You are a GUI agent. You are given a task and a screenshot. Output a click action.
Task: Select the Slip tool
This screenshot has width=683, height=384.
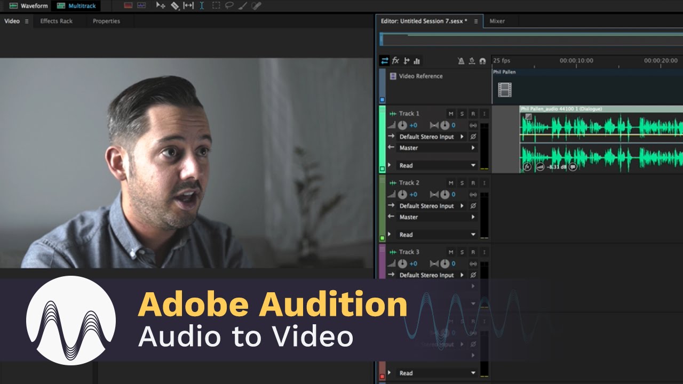point(188,5)
